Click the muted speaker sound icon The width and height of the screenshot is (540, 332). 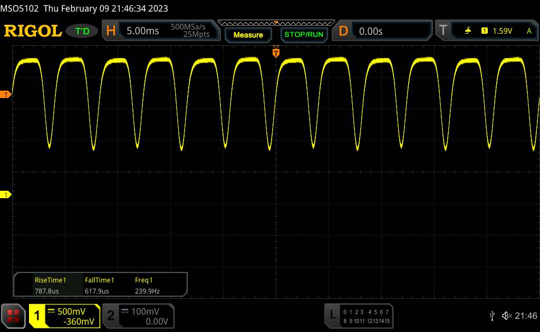[506, 316]
